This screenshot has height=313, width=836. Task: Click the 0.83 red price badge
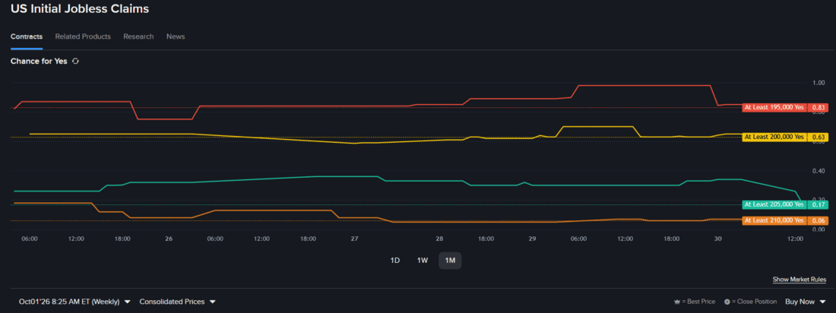point(818,108)
